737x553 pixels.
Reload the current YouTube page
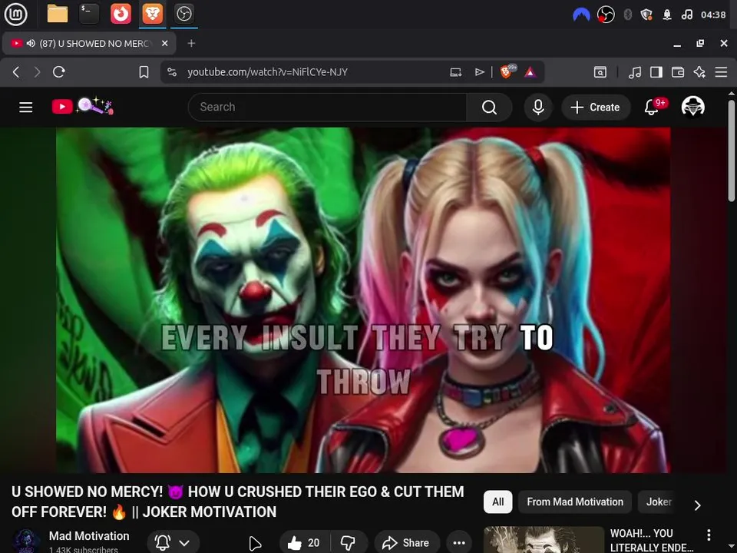point(59,72)
